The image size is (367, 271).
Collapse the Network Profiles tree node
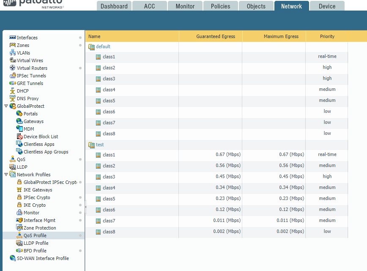[x=6, y=175]
